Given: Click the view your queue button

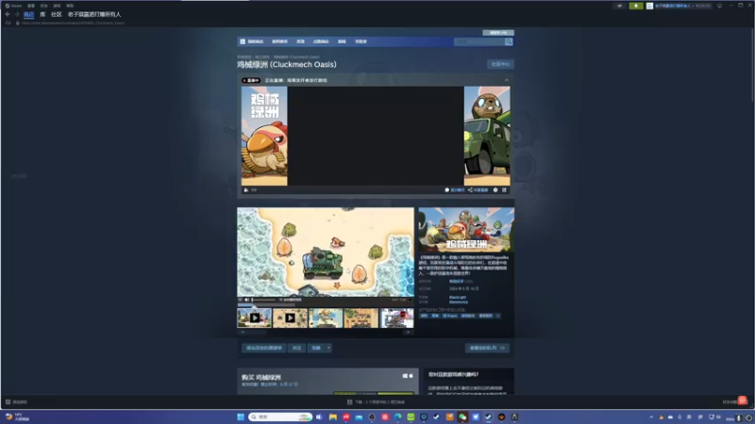Looking at the screenshot, I should 487,348.
